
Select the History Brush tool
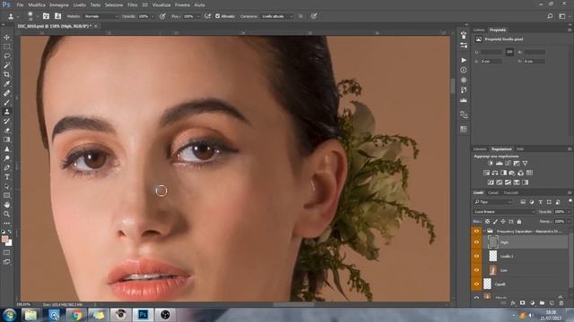pos(6,122)
